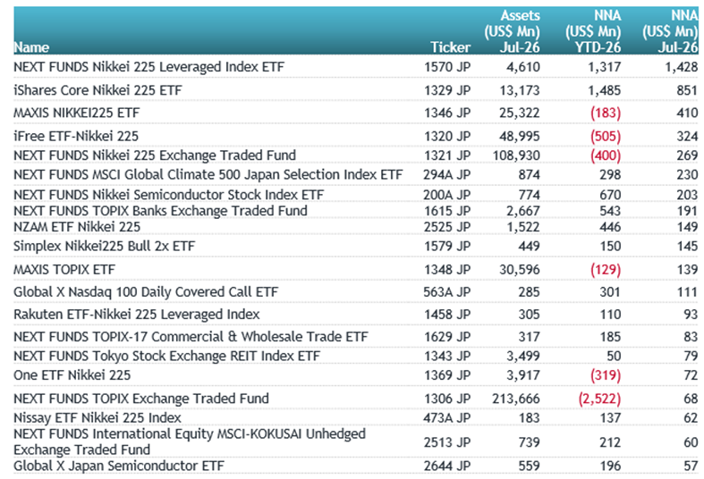Click YTD NNA value 1,485
This screenshot has height=479, width=704.
point(605,90)
